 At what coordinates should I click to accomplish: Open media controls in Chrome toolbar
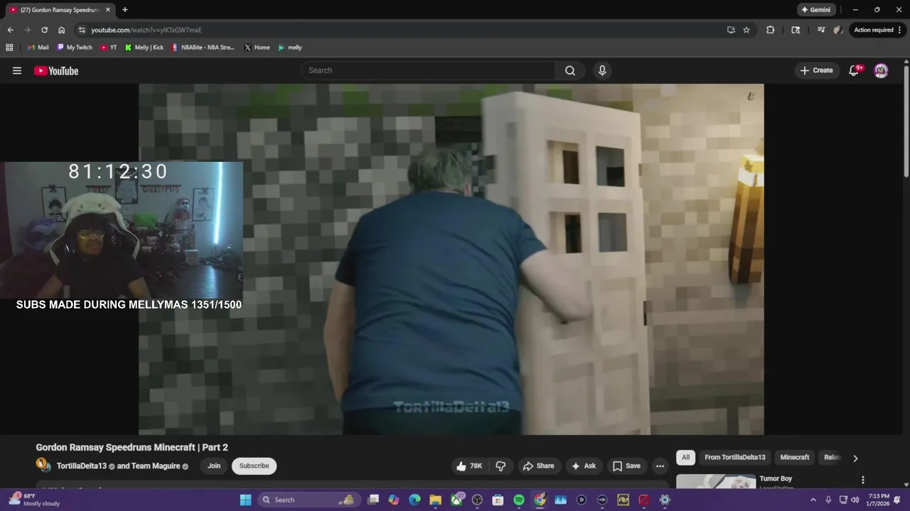click(x=821, y=30)
